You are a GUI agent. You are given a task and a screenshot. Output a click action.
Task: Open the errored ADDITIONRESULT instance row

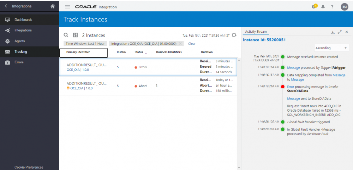148,67
